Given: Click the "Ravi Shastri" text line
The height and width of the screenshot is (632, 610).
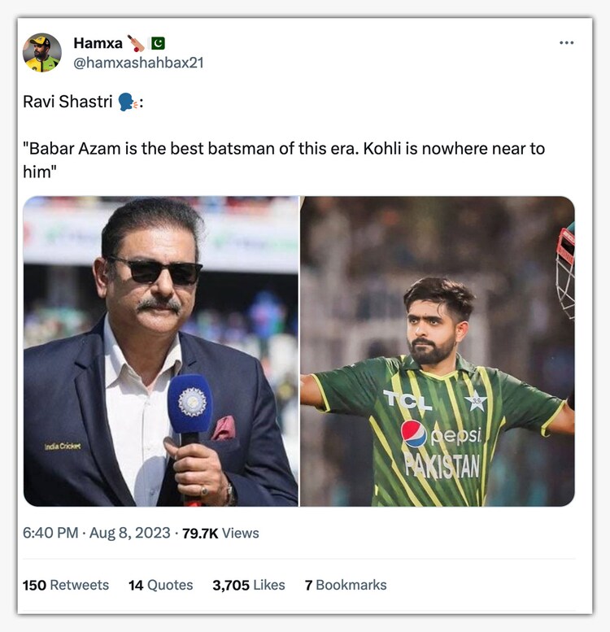Looking at the screenshot, I should tap(68, 102).
